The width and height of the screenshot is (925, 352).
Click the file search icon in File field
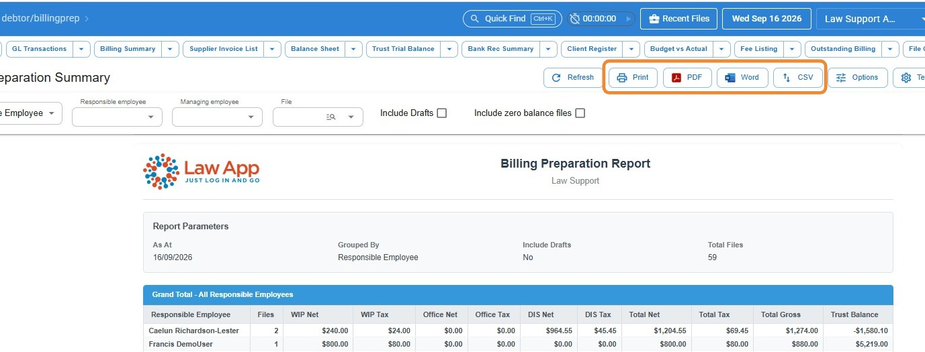click(x=331, y=117)
